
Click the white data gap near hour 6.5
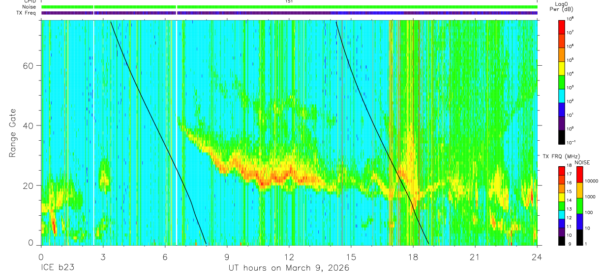176,132
